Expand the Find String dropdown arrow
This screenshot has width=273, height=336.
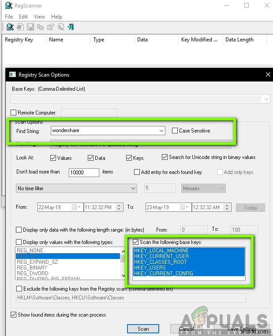tap(161, 130)
